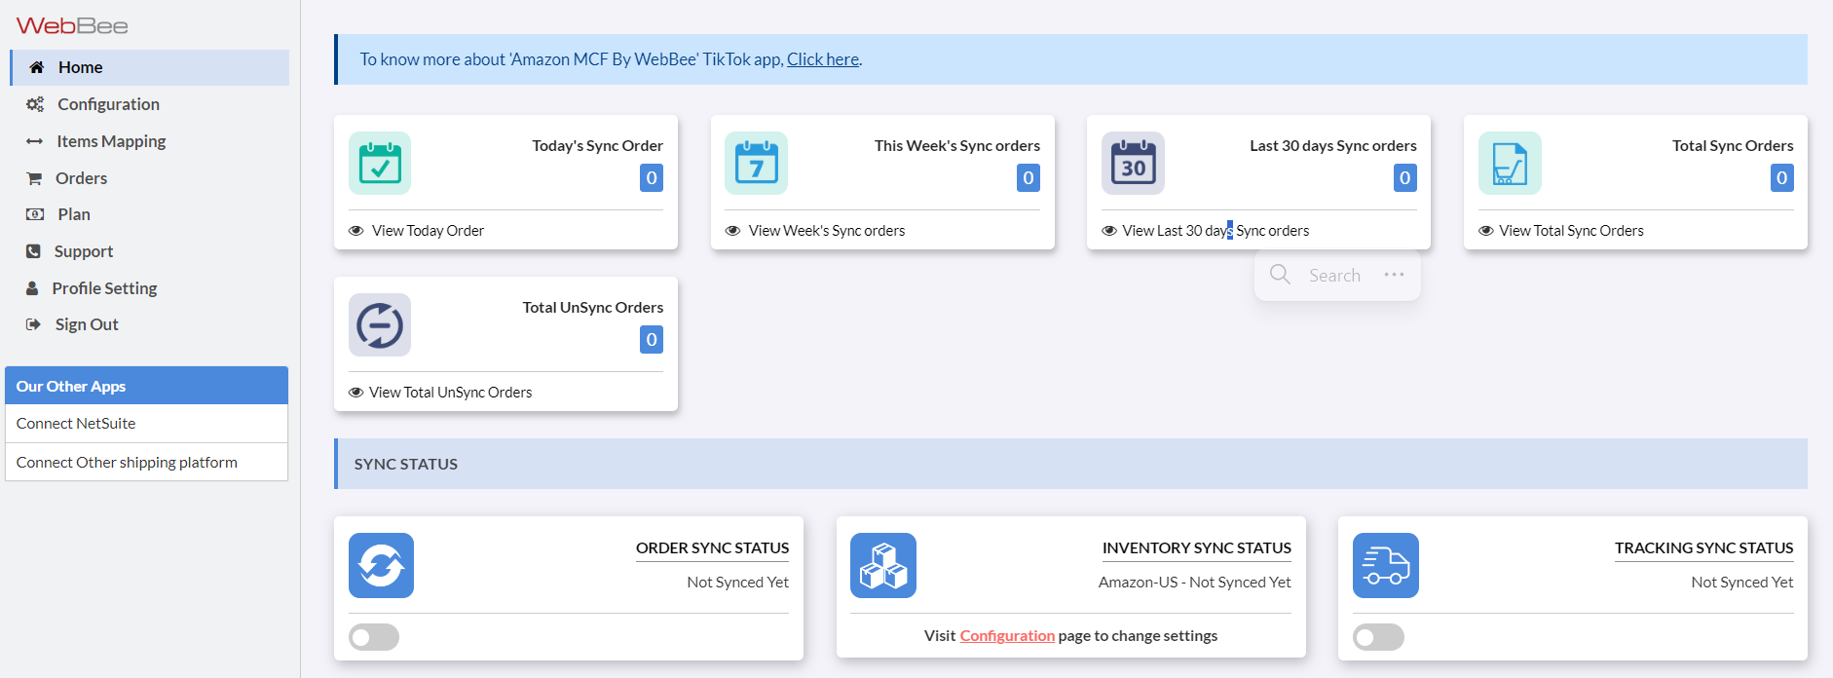Click the Inventory Sync Status boxes icon

(x=883, y=565)
